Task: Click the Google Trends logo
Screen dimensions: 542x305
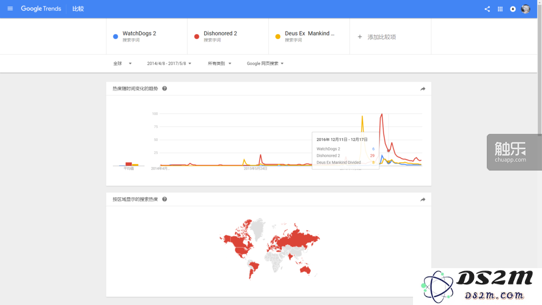Action: coord(41,9)
